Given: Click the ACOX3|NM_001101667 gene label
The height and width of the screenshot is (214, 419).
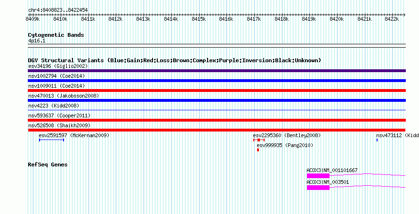Looking at the screenshot, I should (x=332, y=170).
